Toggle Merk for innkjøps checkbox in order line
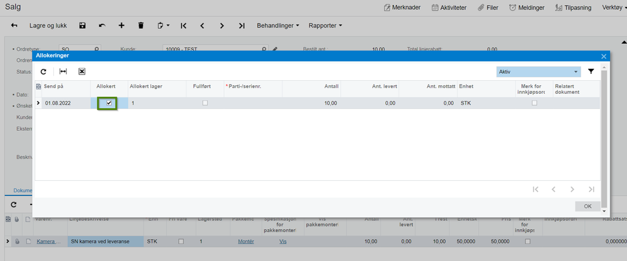 tap(528, 242)
